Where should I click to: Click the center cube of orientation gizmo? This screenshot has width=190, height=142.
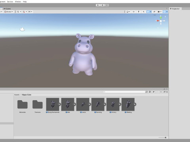pos(161,21)
